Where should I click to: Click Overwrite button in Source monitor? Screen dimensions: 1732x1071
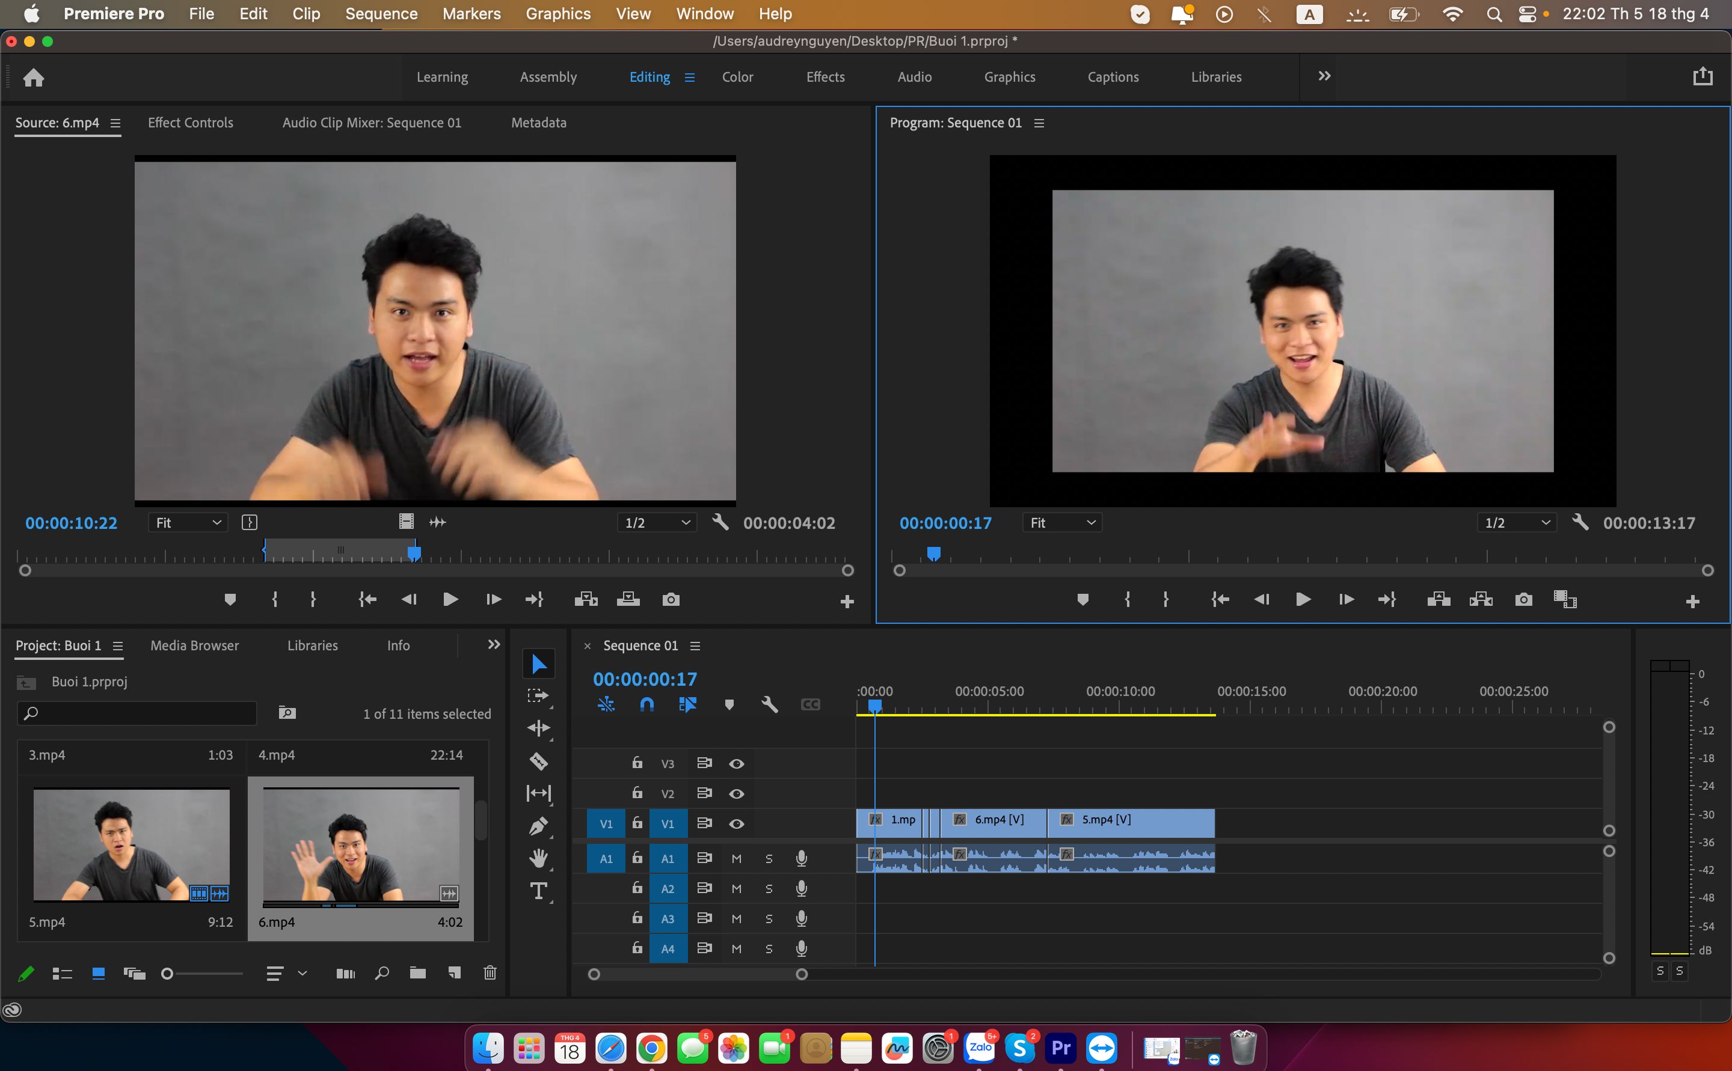(x=628, y=600)
